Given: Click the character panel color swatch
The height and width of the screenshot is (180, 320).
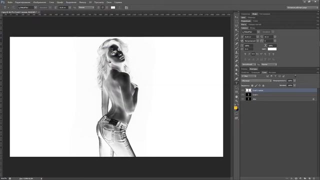Looking at the screenshot, I should coord(272,49).
